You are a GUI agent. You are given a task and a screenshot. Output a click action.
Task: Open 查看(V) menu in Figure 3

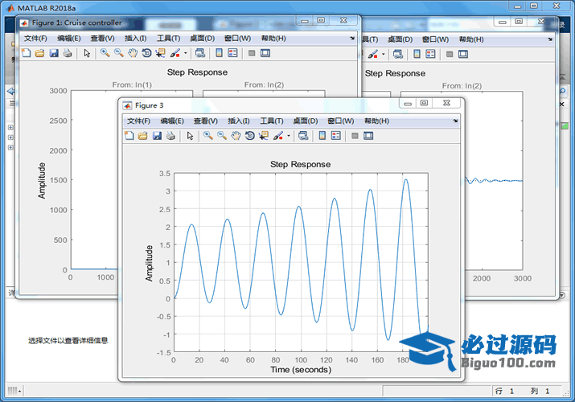coord(205,121)
